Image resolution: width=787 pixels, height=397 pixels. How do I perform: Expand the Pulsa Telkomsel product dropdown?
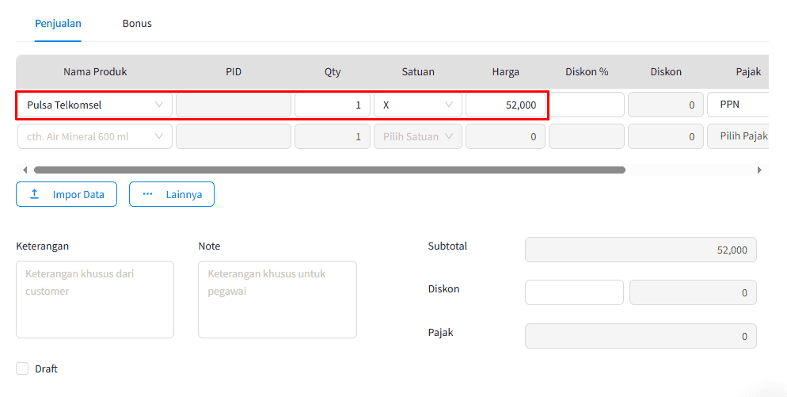95,105
